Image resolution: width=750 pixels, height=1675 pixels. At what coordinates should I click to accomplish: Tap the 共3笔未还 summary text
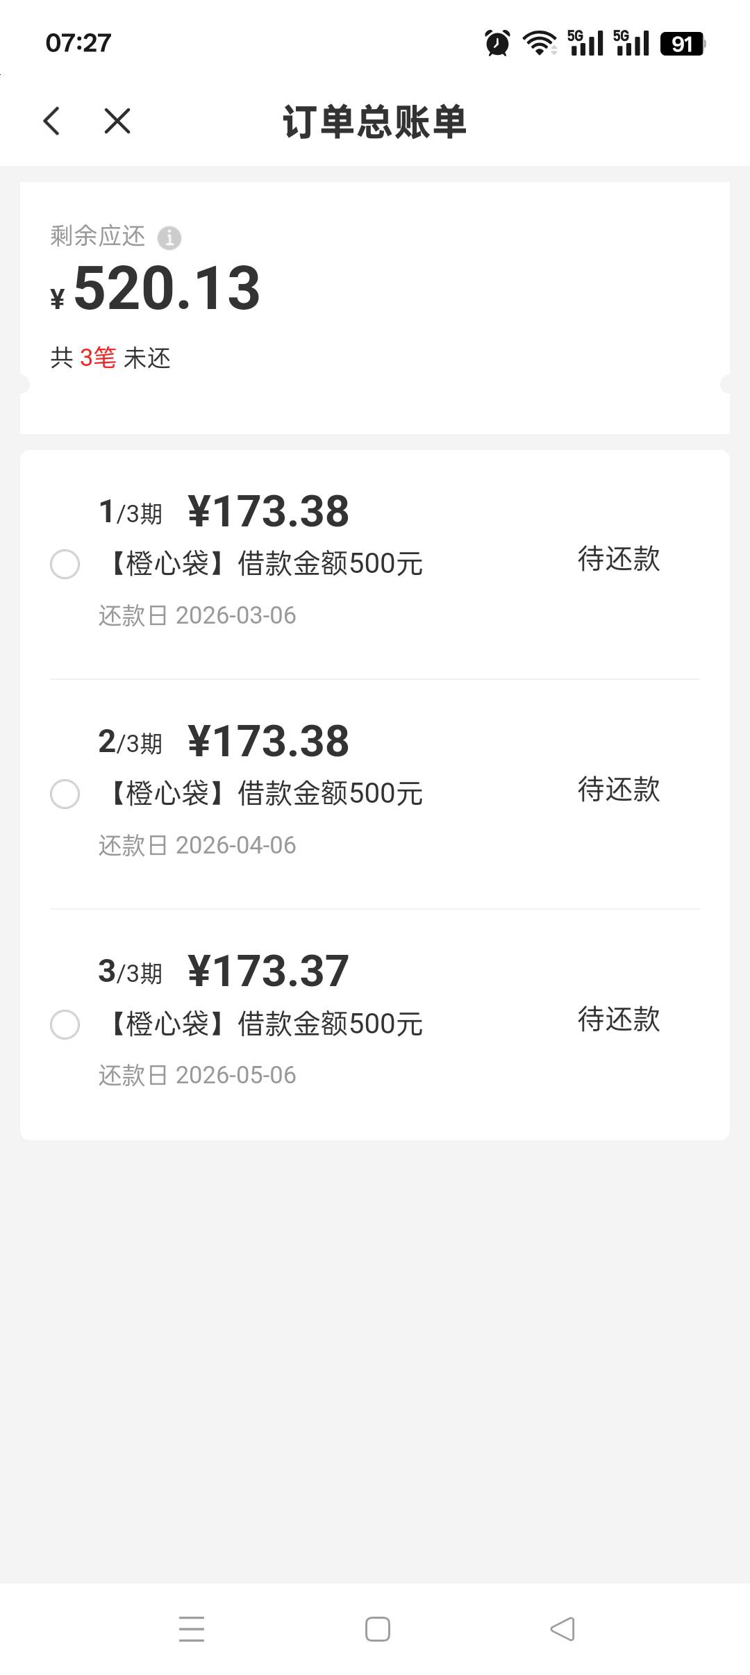click(110, 358)
